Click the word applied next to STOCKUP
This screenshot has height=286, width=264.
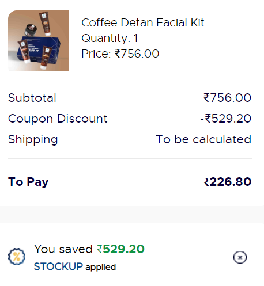[101, 267]
